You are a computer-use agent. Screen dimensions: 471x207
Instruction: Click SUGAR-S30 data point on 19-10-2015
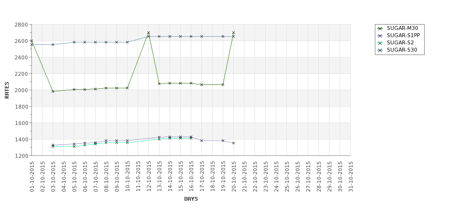pos(223,36)
